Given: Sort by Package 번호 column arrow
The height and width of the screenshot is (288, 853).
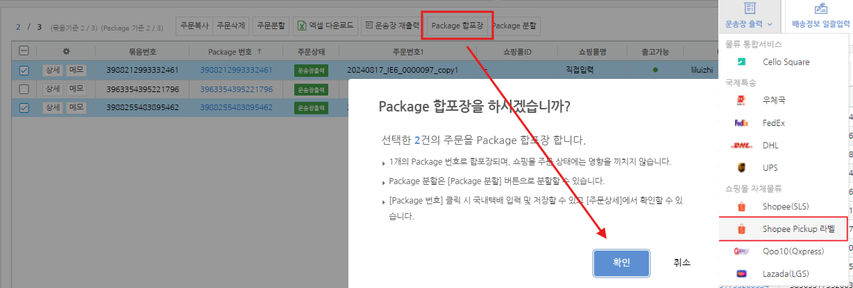Looking at the screenshot, I should pos(259,51).
